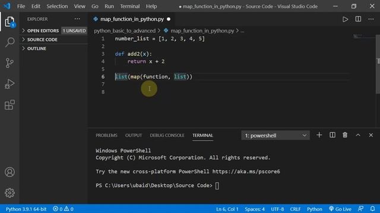The width and height of the screenshot is (380, 213).
Task: Click Python 3.9.1 64-bit interpreter selector
Action: coord(26,209)
